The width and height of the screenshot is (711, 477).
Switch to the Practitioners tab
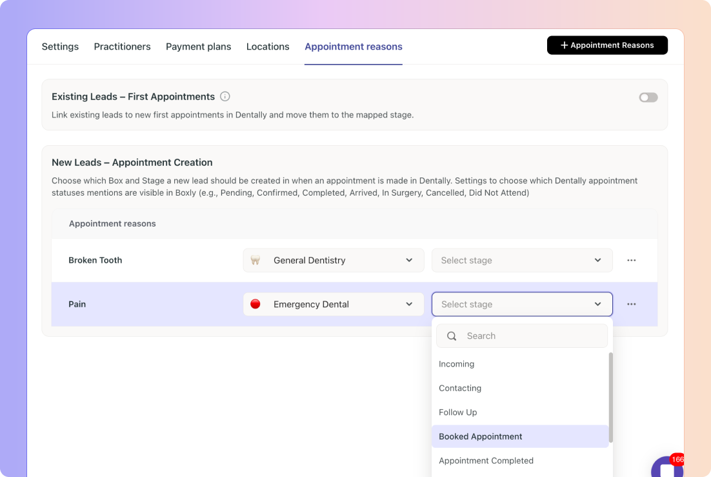122,46
